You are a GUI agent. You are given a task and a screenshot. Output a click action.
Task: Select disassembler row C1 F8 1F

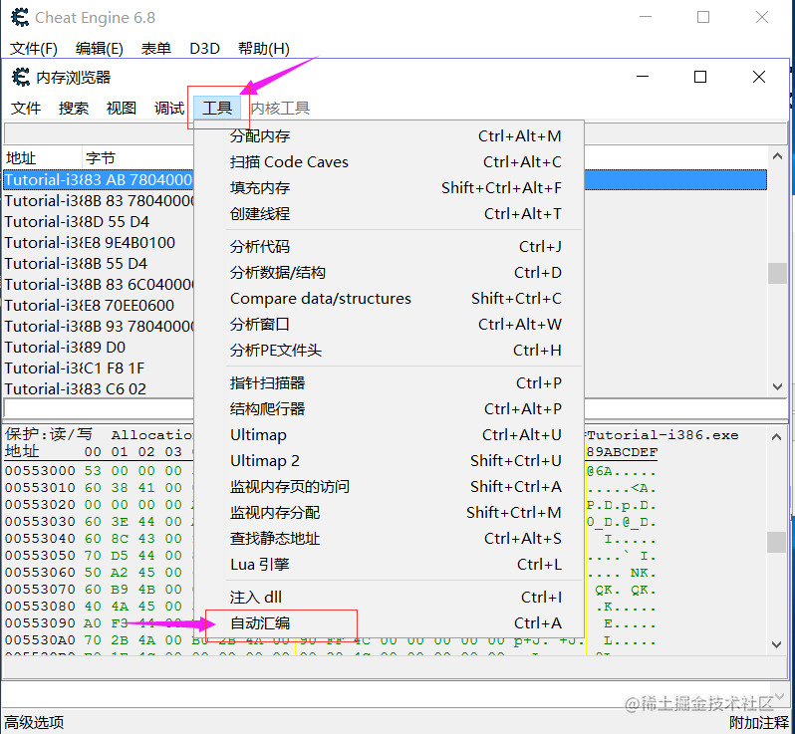pos(99,367)
